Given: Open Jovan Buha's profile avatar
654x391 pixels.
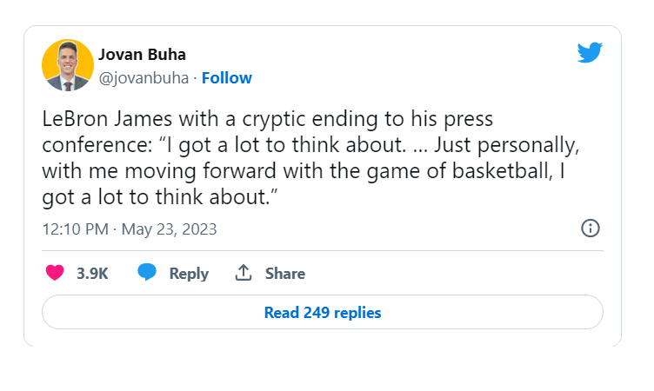Looking at the screenshot, I should tap(68, 65).
